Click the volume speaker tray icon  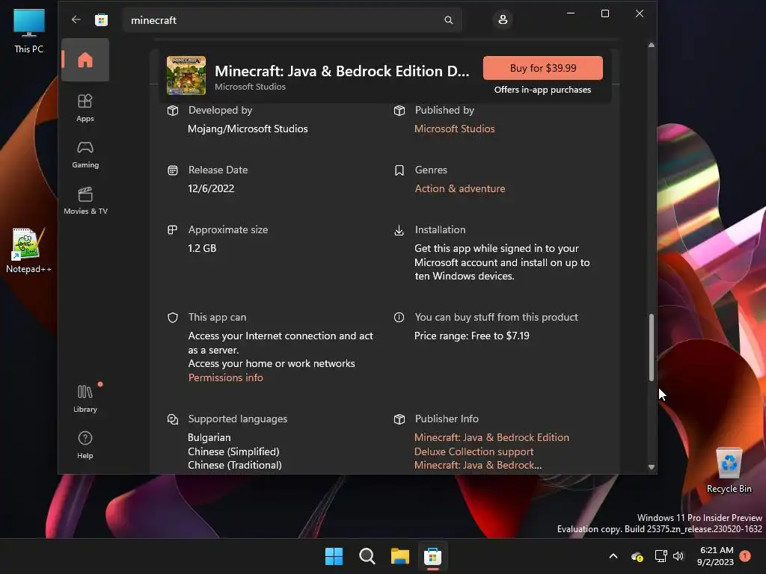coord(678,556)
